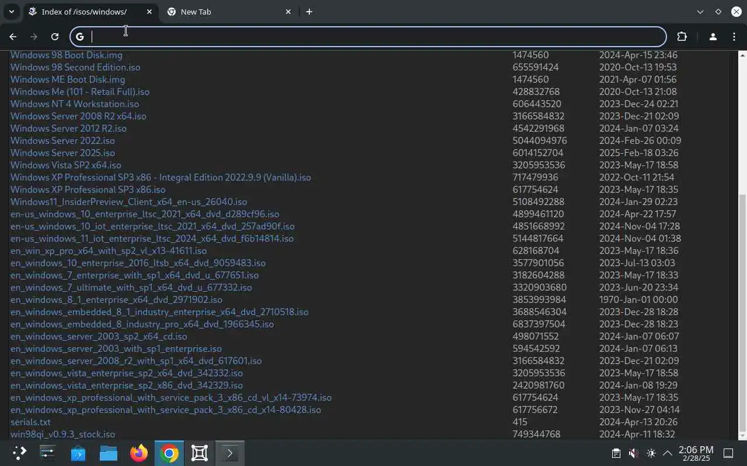Open Windows 98 Second Edition.iso link
Viewport: 747px width, 466px height.
pyautogui.click(x=75, y=67)
